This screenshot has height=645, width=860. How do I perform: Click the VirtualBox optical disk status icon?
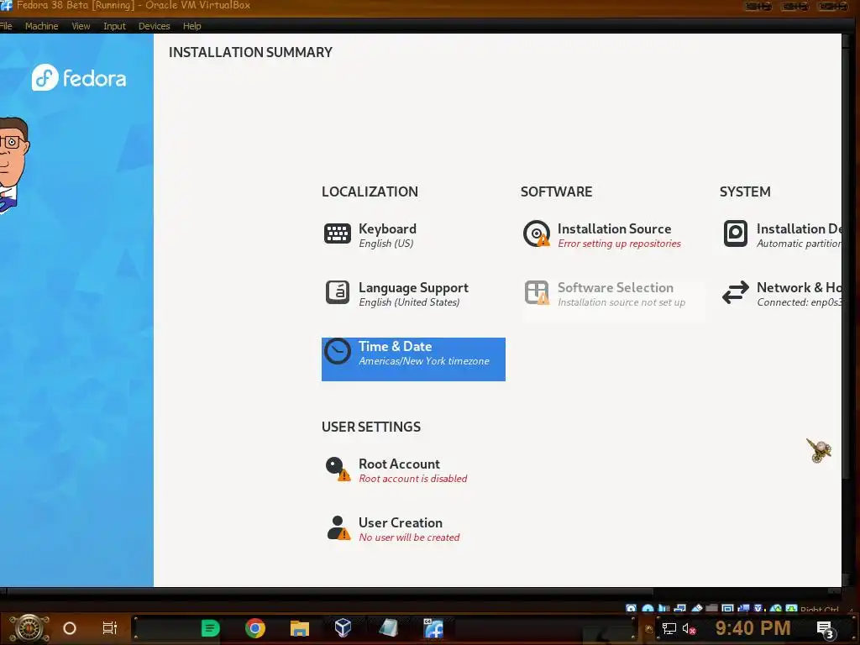click(648, 608)
